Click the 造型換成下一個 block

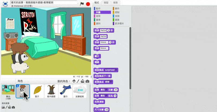[x=103, y=76]
